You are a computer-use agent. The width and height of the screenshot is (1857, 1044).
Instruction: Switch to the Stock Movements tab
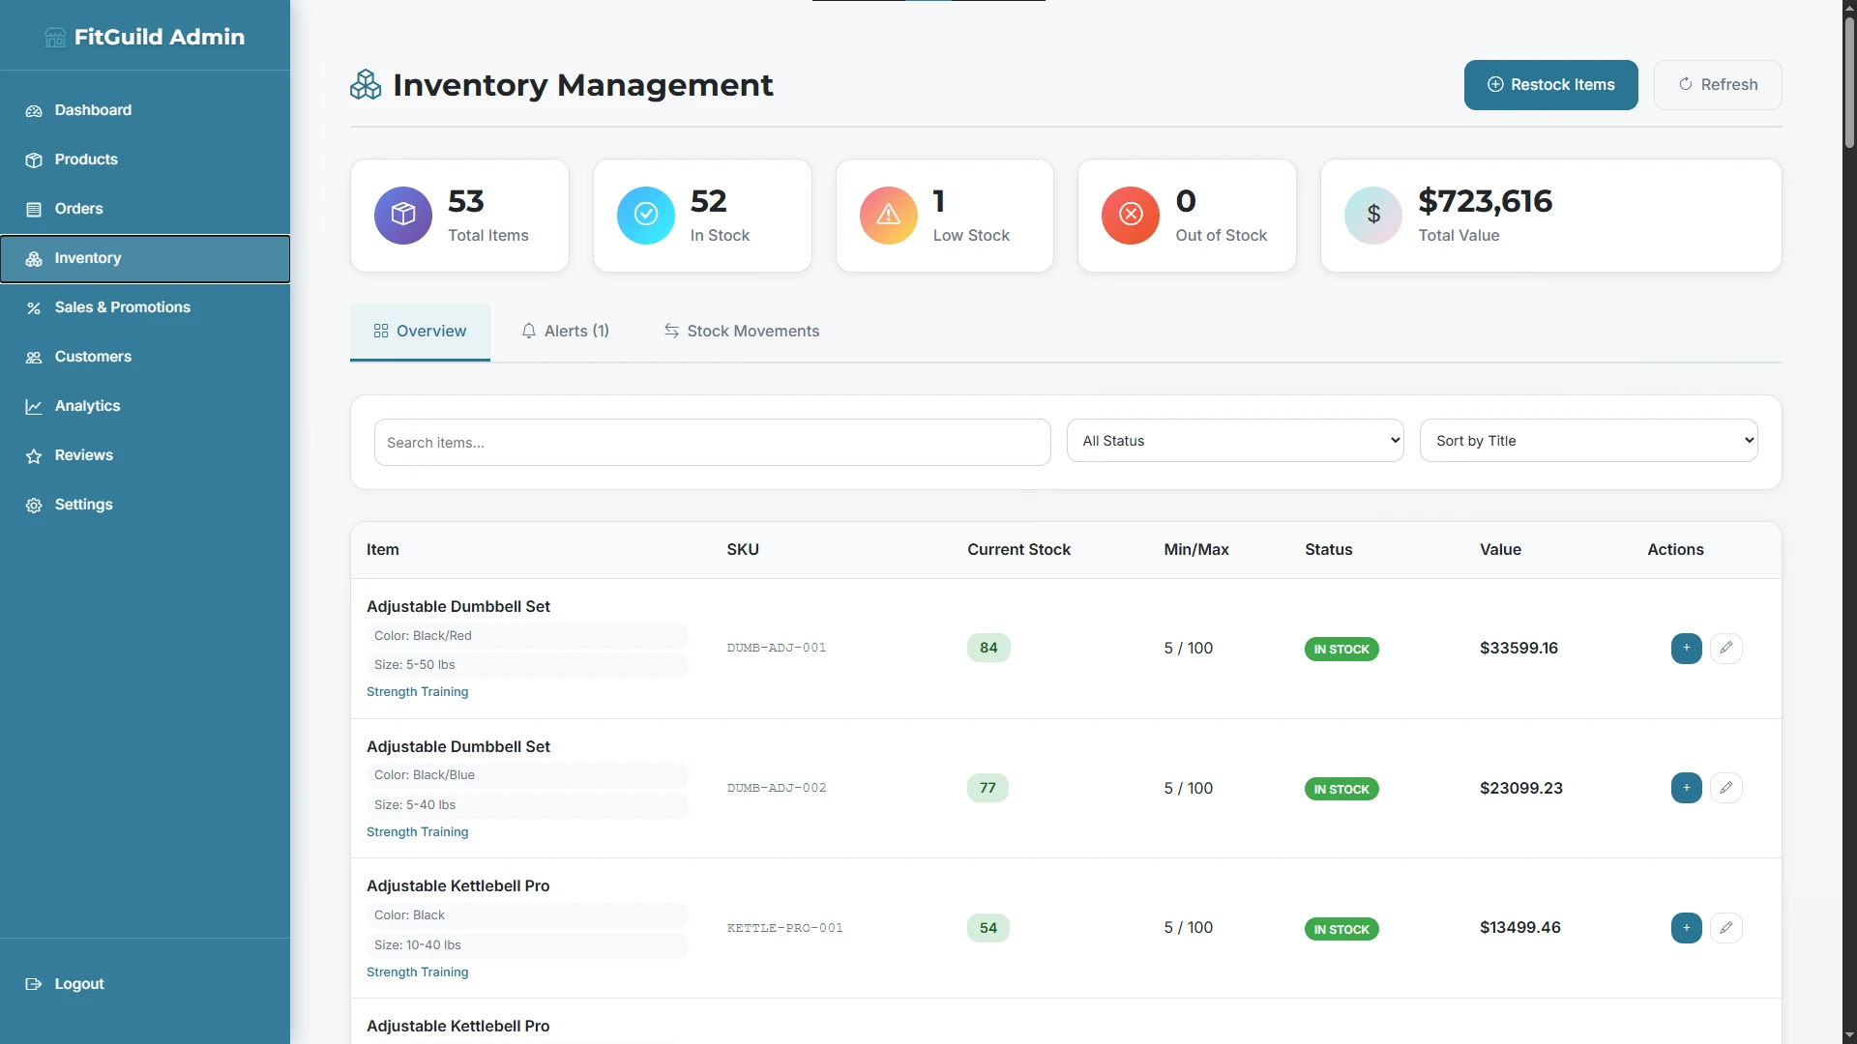[x=742, y=332]
